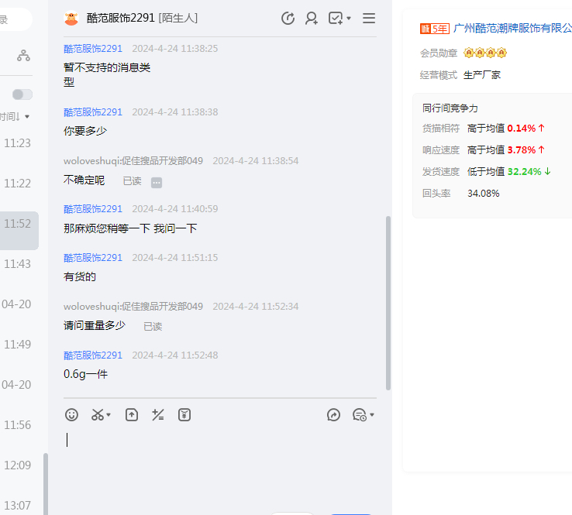
Task: Select the 11:43 conversation in list
Action: [x=18, y=264]
